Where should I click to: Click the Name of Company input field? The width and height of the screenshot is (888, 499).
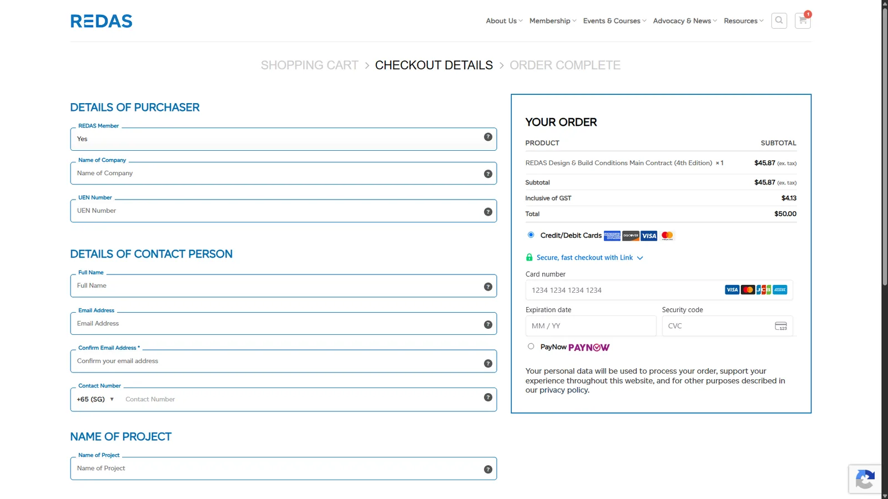point(283,174)
